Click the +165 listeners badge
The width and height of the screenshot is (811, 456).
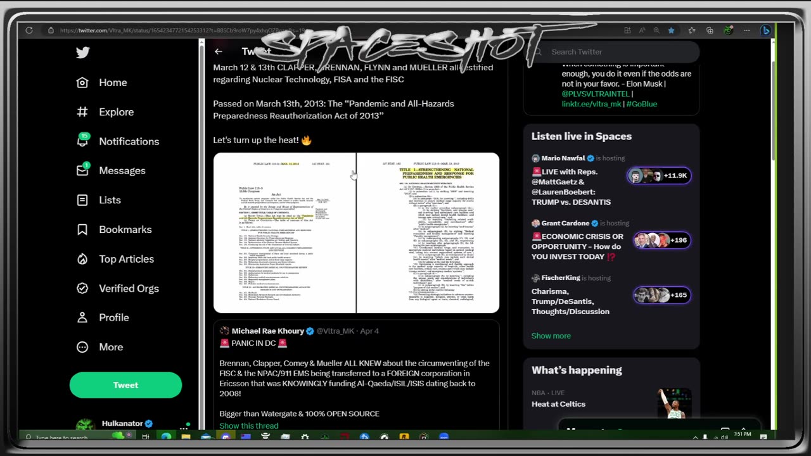tap(662, 295)
